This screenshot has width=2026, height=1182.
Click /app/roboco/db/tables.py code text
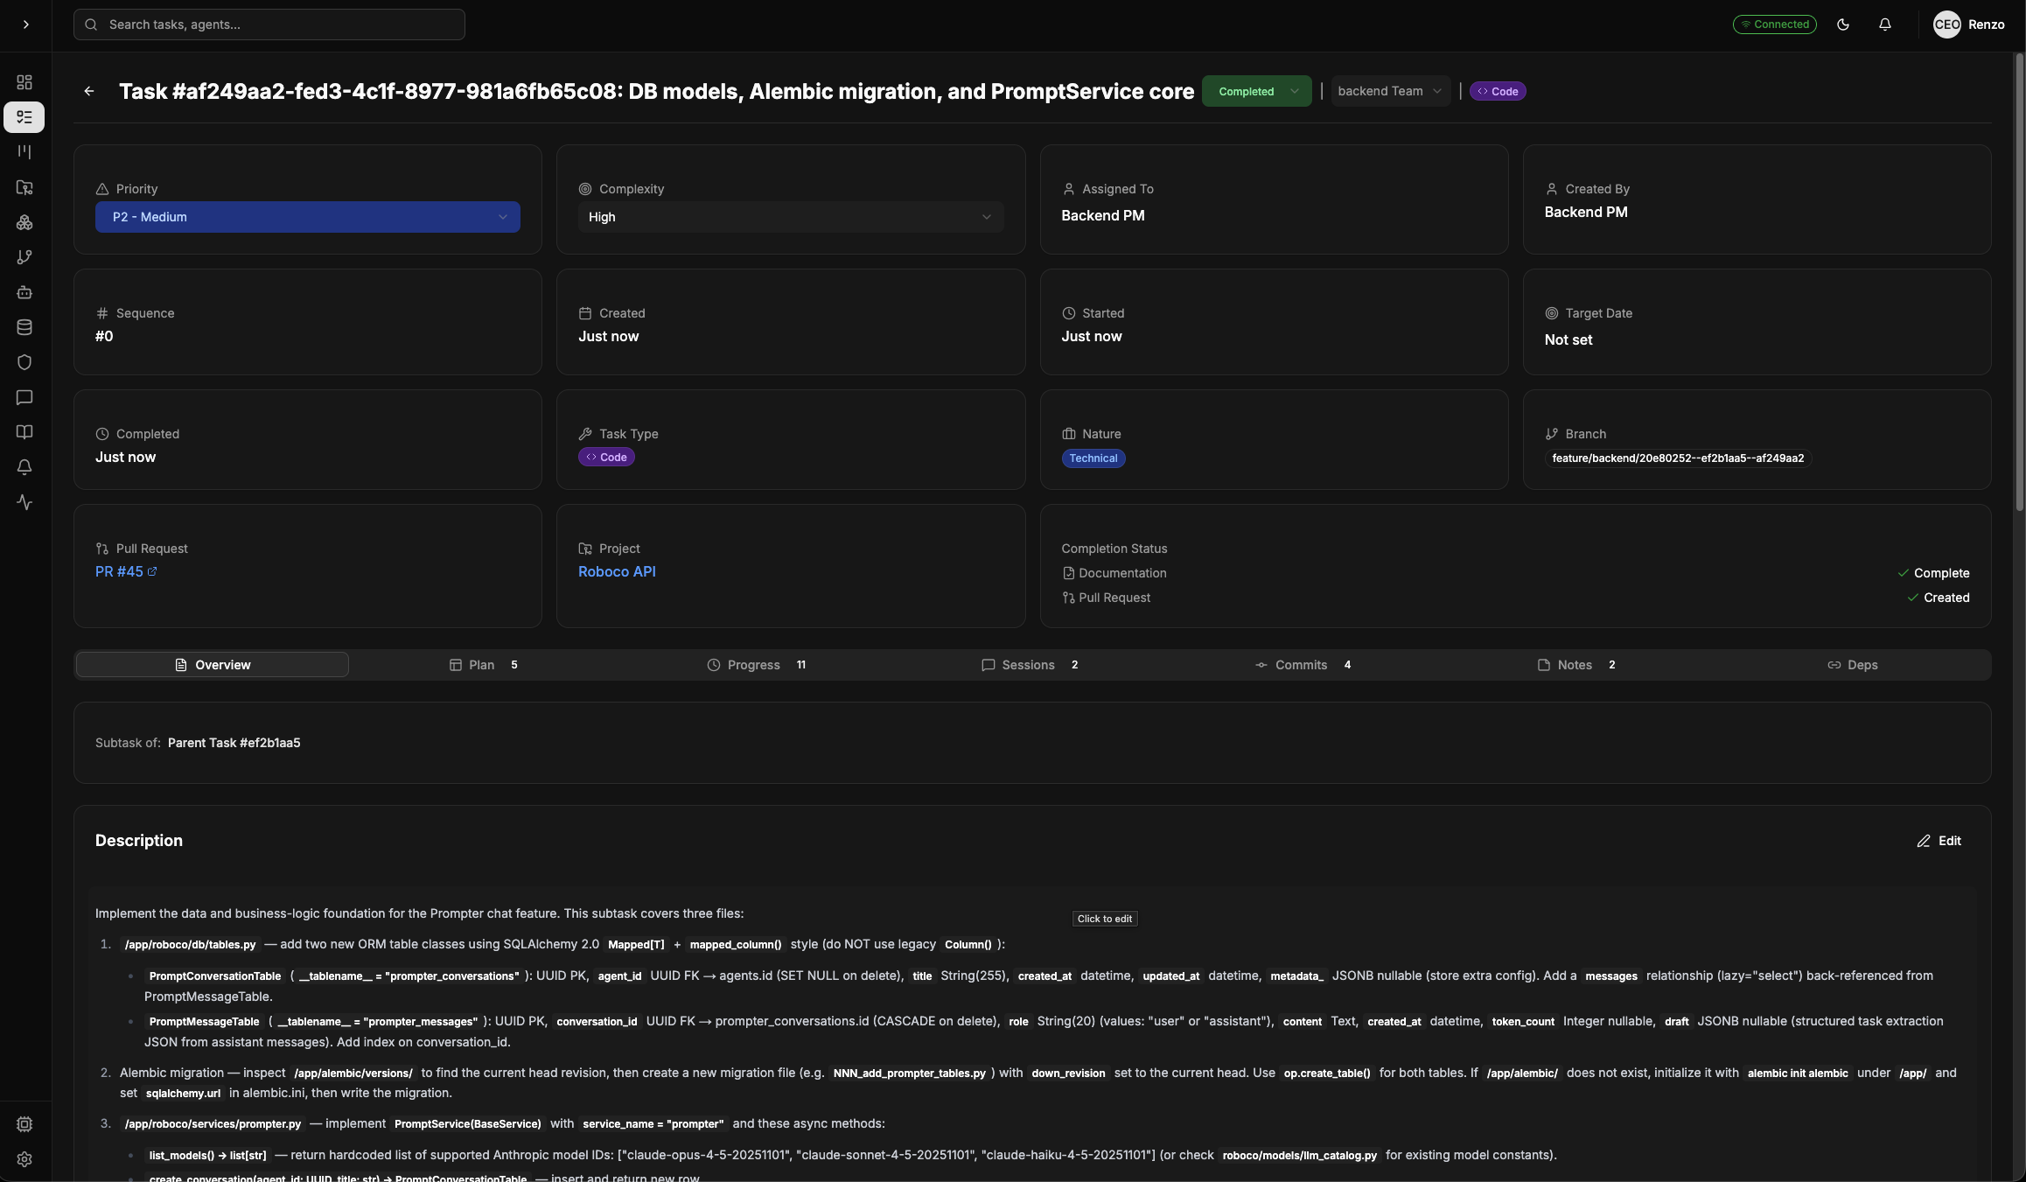pos(190,945)
